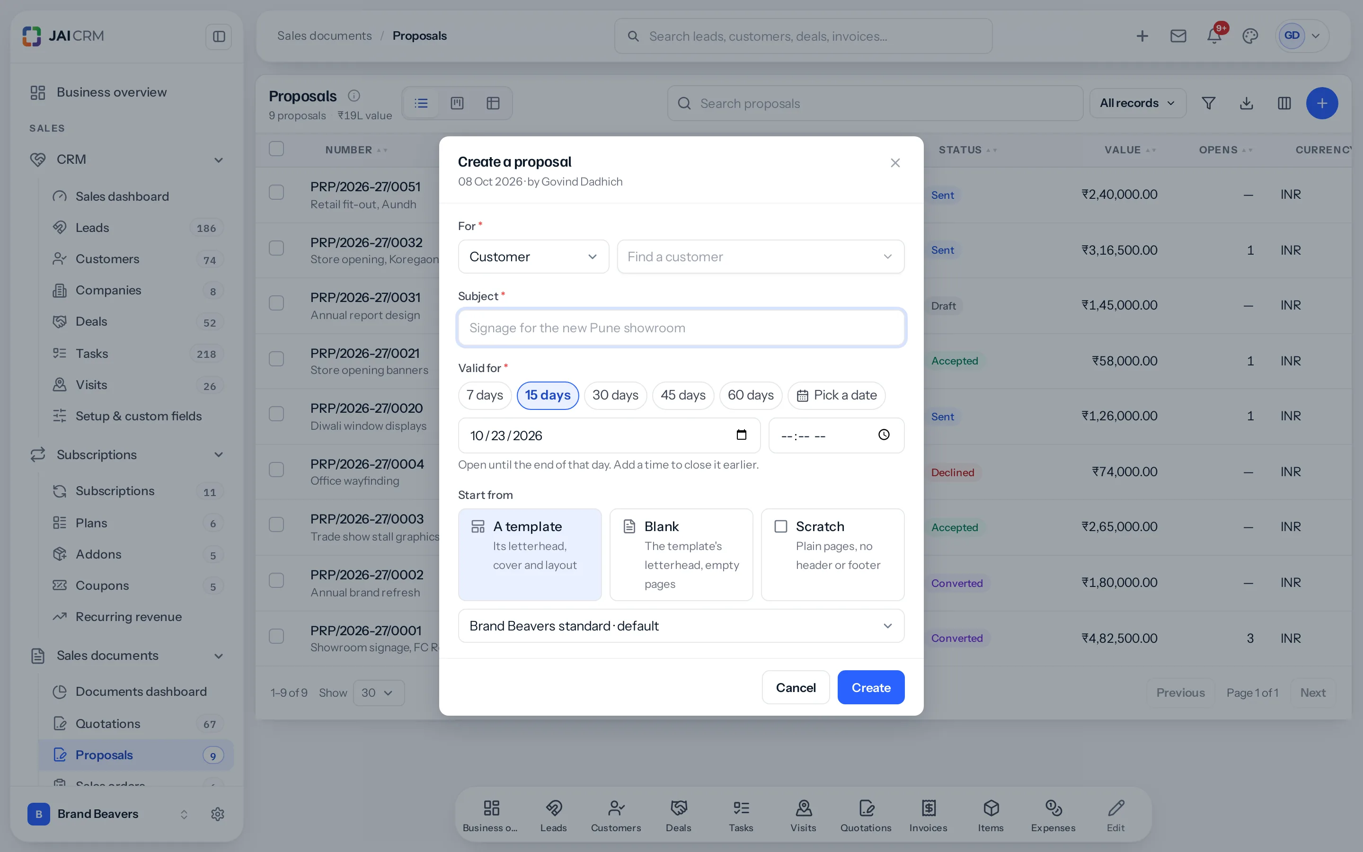Collapse the CRM sidebar section
Image resolution: width=1363 pixels, height=852 pixels.
[x=219, y=160]
